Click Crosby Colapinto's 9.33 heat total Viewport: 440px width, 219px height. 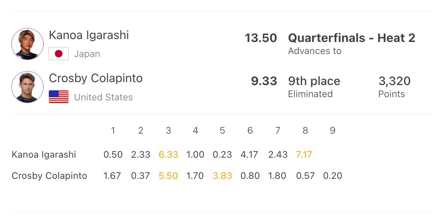coord(264,81)
